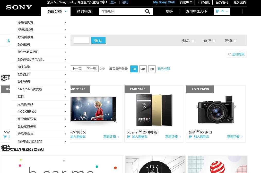261x173 pixels.
Task: Click the arrow icon after 查看详情 for Xperia Z5
Action: click(x=180, y=137)
